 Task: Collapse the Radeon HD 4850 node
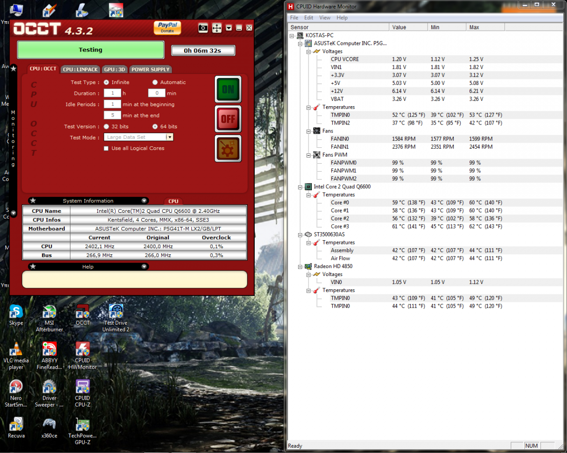pyautogui.click(x=301, y=266)
